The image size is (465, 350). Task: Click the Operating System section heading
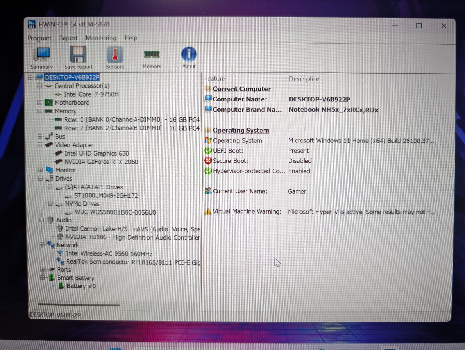pos(241,130)
